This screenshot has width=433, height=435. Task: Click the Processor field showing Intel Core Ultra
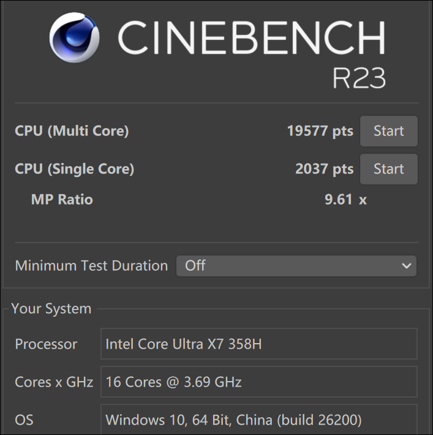coord(258,344)
